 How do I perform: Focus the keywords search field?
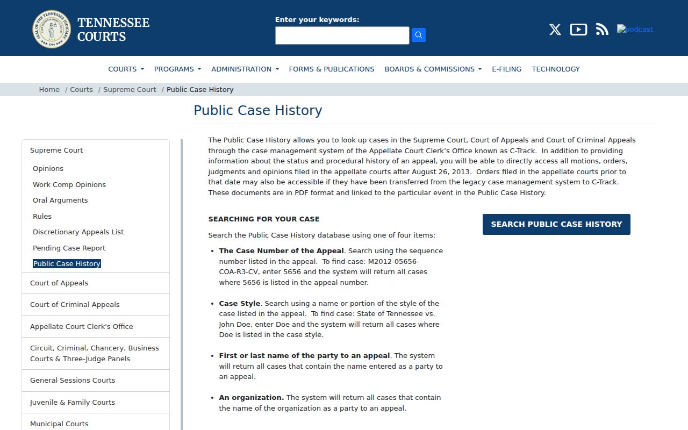[342, 35]
